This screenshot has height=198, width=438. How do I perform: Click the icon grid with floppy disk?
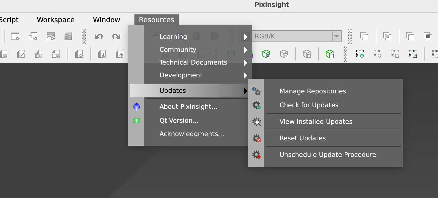395,54
